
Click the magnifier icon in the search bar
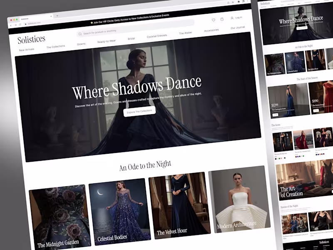(x=80, y=34)
